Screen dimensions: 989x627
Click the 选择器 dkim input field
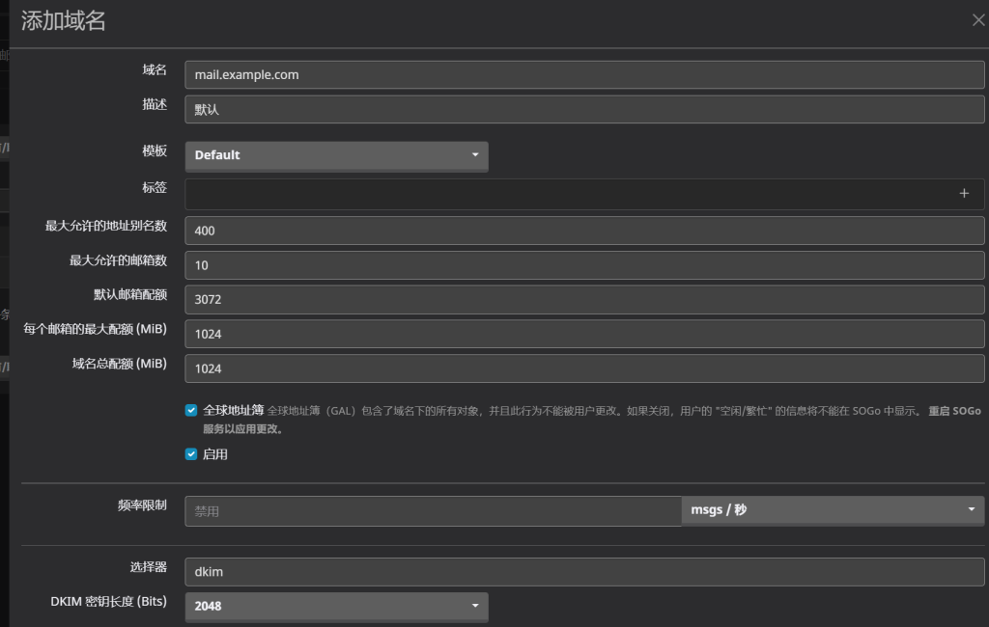pos(584,572)
